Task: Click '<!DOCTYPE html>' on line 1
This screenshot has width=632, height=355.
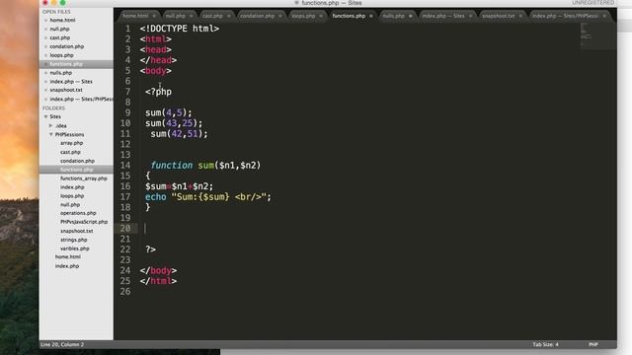Action: click(x=180, y=29)
